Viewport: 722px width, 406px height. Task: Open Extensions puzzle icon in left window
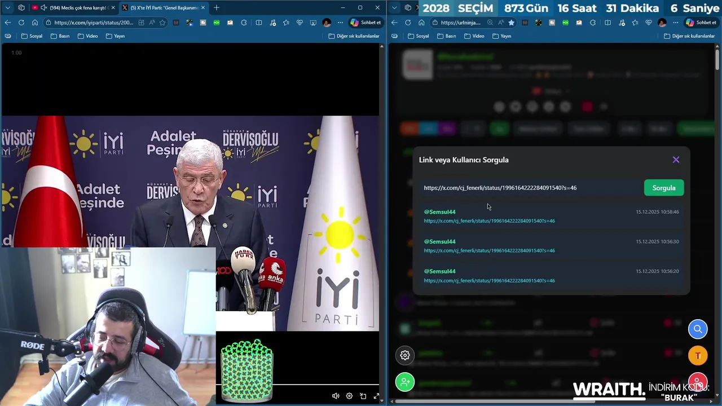pyautogui.click(x=244, y=23)
